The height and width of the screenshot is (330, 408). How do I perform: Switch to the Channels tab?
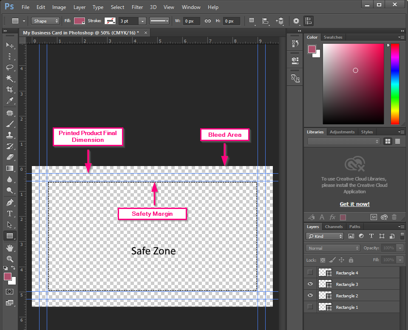[x=334, y=226]
